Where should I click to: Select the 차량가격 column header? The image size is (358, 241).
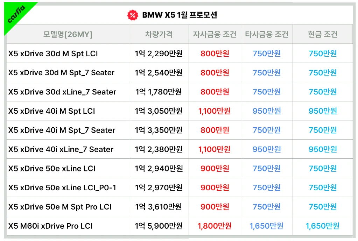point(159,34)
